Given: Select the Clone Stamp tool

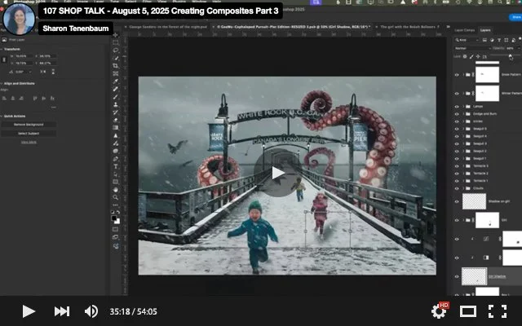Looking at the screenshot, I should click(x=116, y=104).
